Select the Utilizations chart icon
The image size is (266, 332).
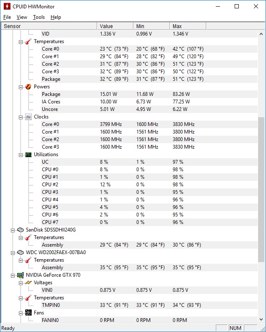pos(28,154)
